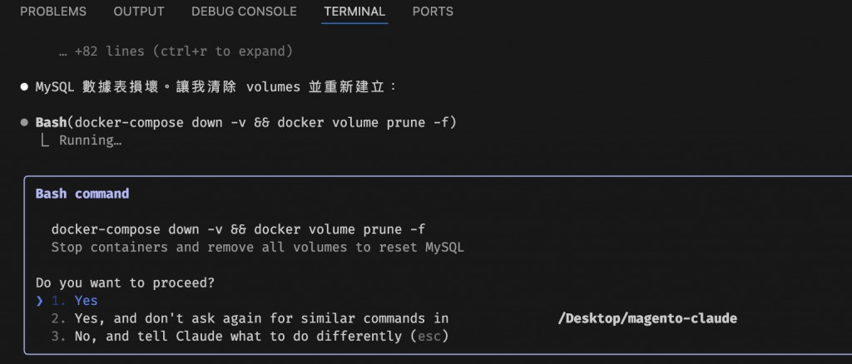Click the branch connector beside Running…
This screenshot has width=852, height=364.
tap(44, 140)
